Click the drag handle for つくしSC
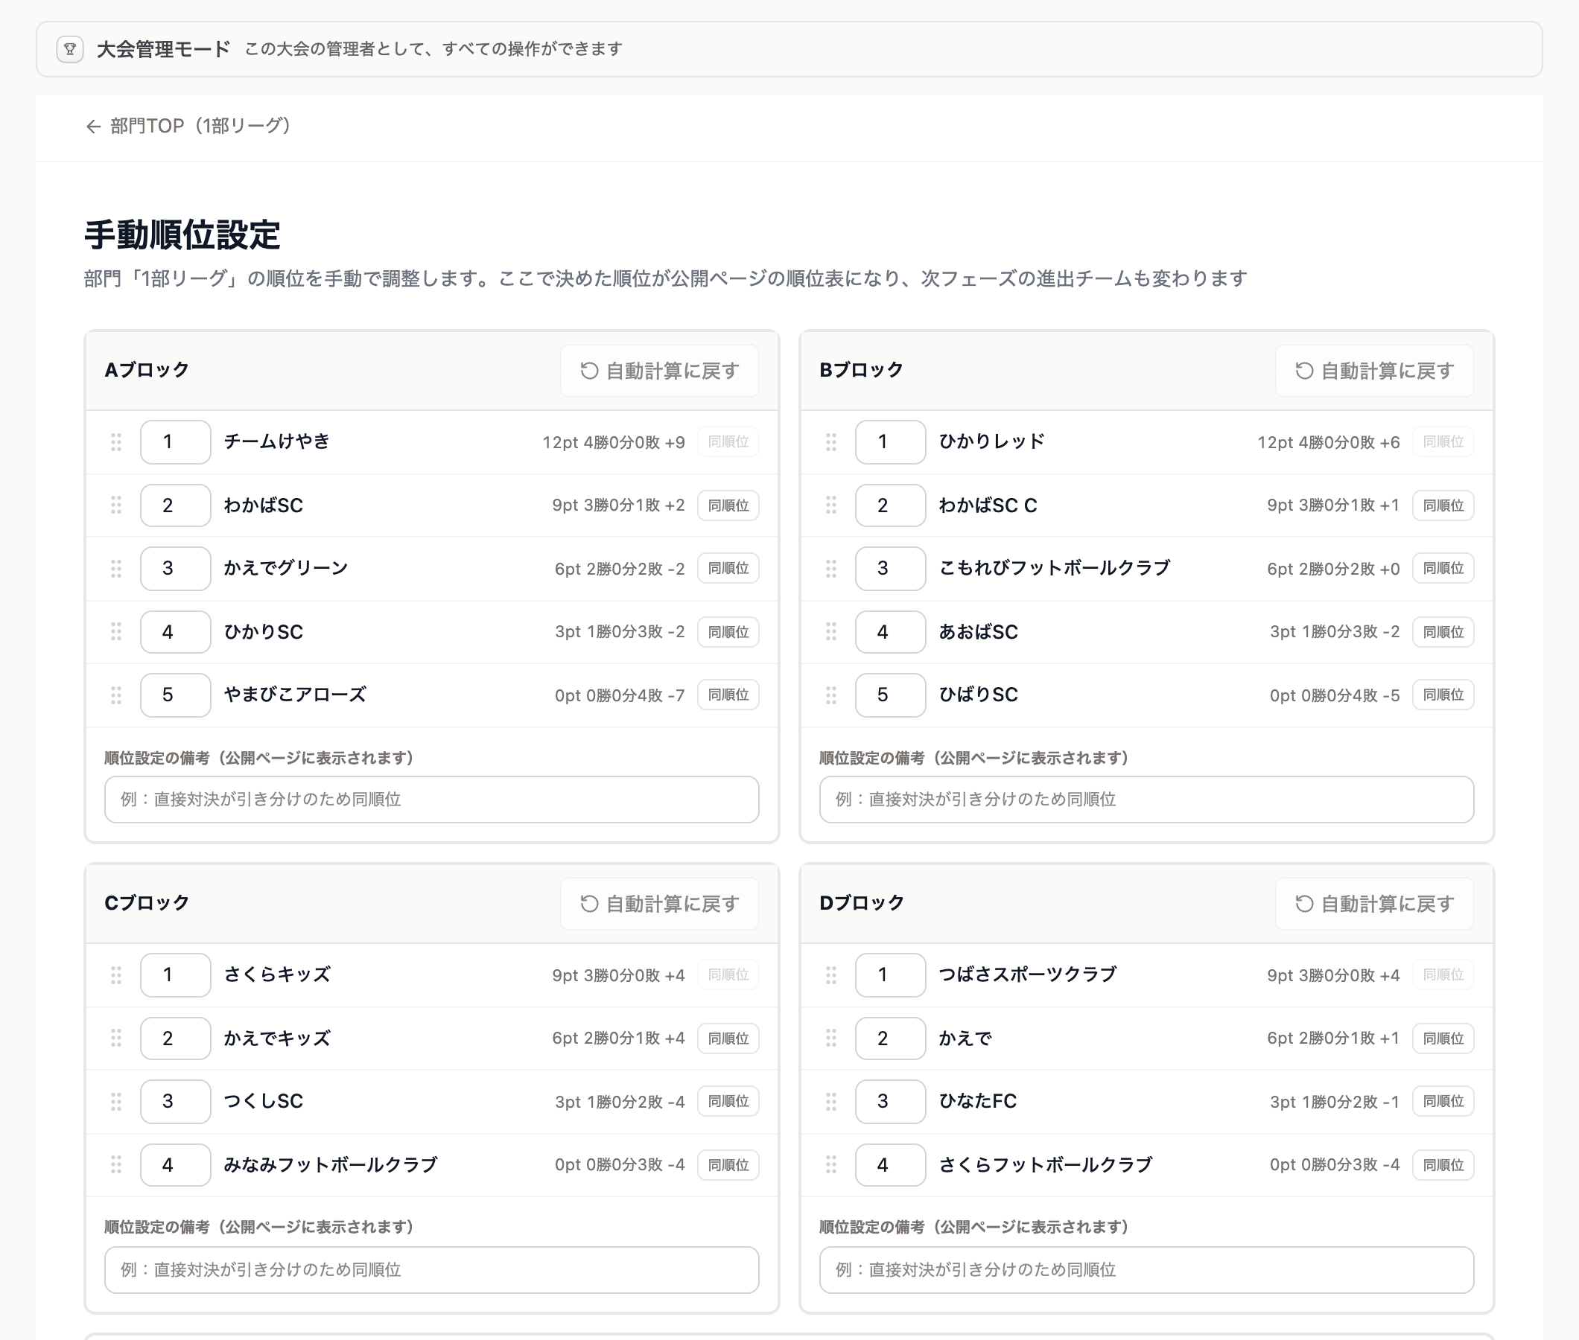 (116, 1101)
